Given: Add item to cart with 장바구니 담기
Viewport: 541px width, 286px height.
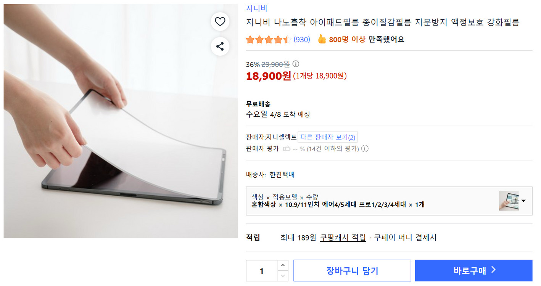Looking at the screenshot, I should pyautogui.click(x=352, y=270).
